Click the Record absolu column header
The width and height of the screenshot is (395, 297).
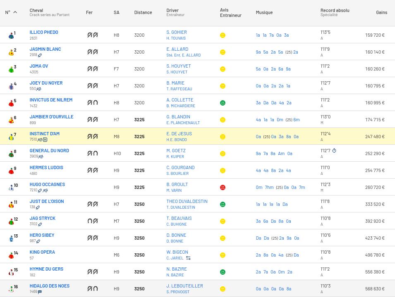tap(335, 10)
